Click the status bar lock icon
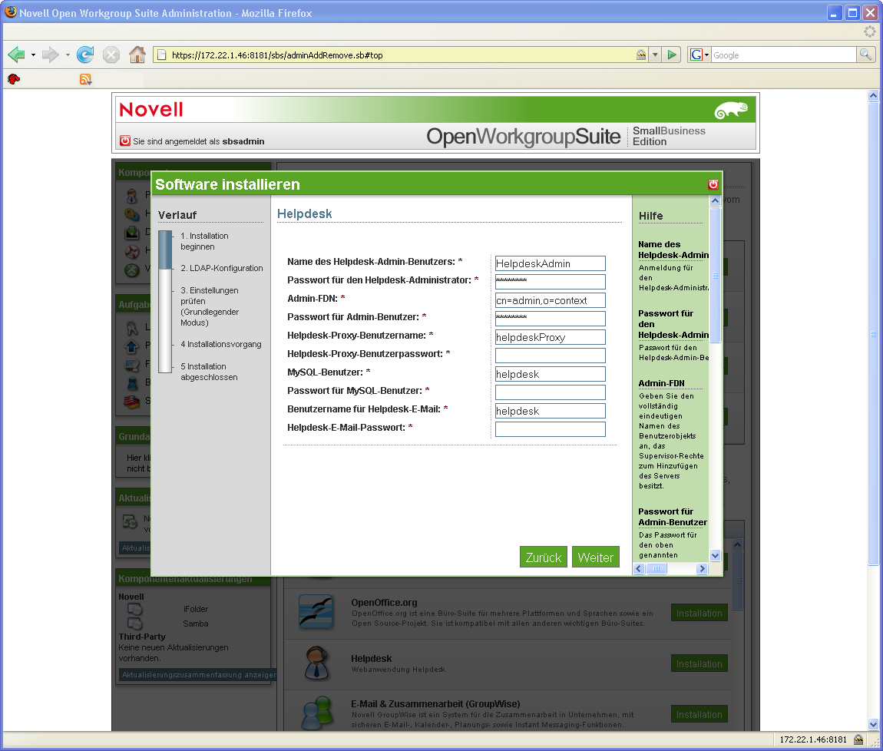This screenshot has height=751, width=883. 858,739
